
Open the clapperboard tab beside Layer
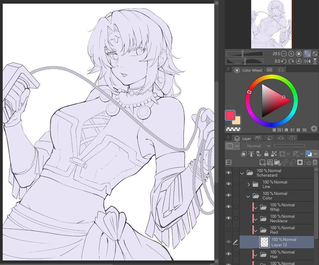point(258,139)
